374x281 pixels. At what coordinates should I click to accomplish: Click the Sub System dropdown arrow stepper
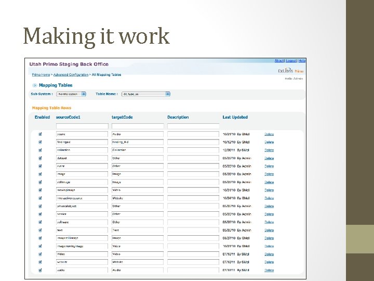(x=84, y=94)
